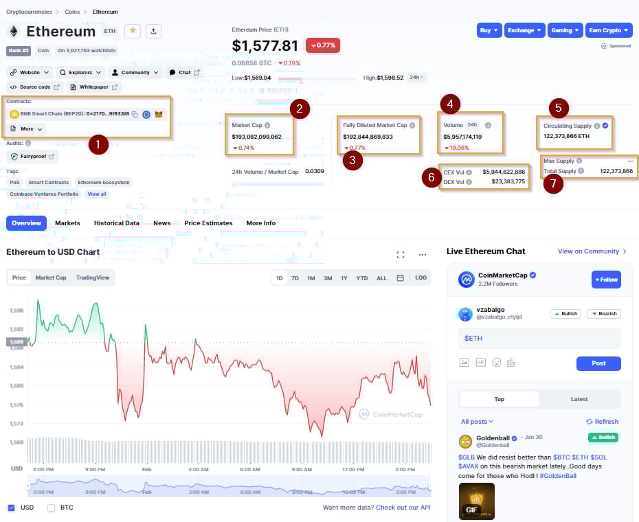The width and height of the screenshot is (639, 522).
Task: Click the 24h low-high price range bar
Action: 316,78
